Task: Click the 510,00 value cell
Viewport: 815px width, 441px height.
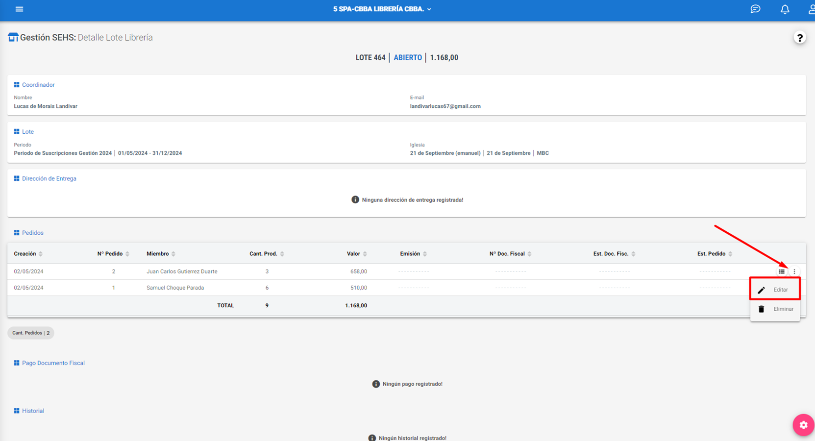Action: 359,288
